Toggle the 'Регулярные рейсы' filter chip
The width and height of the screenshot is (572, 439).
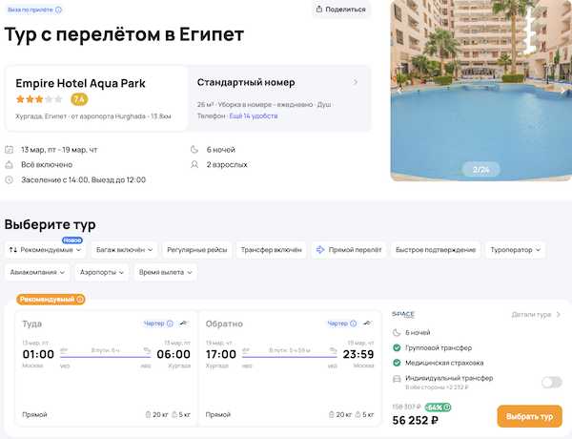pyautogui.click(x=197, y=249)
